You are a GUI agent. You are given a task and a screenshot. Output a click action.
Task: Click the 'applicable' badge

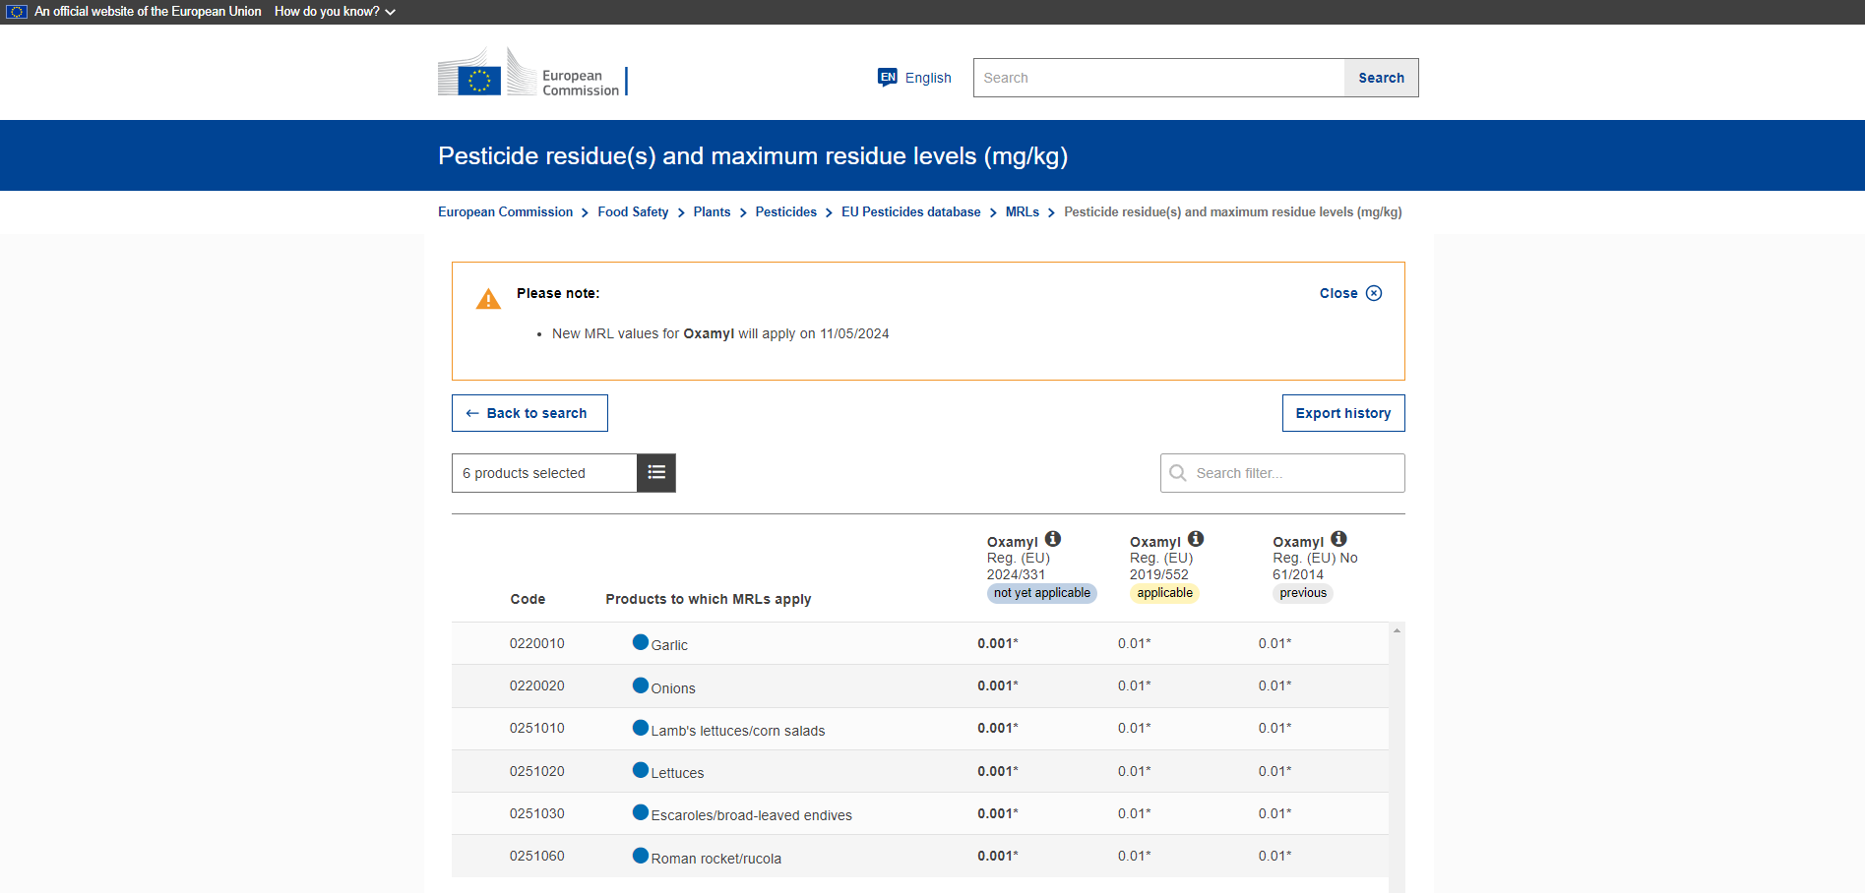tap(1164, 593)
